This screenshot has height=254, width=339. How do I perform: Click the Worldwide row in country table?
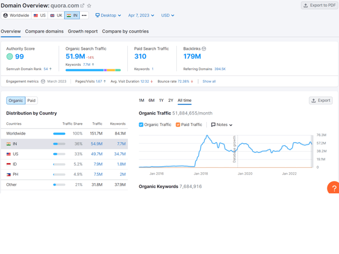[64, 134]
